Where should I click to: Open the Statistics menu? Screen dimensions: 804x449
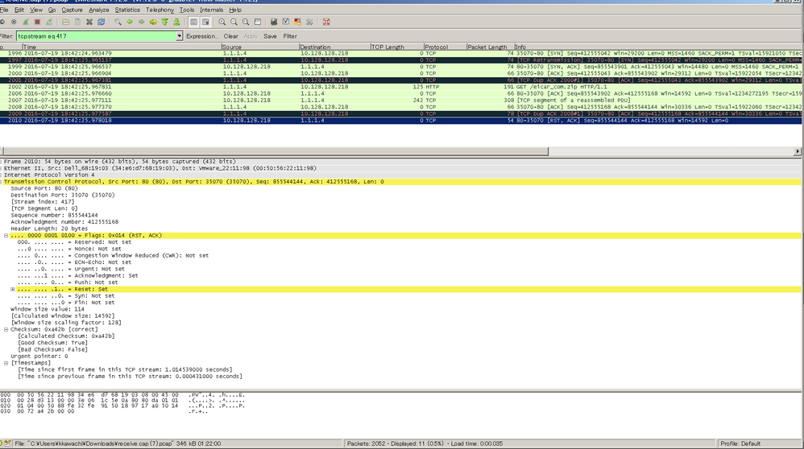click(x=127, y=10)
